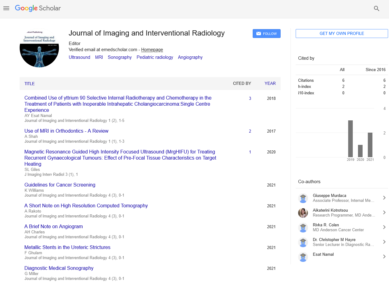Sort articles by Year column
This screenshot has width=389, height=283.
270,84
